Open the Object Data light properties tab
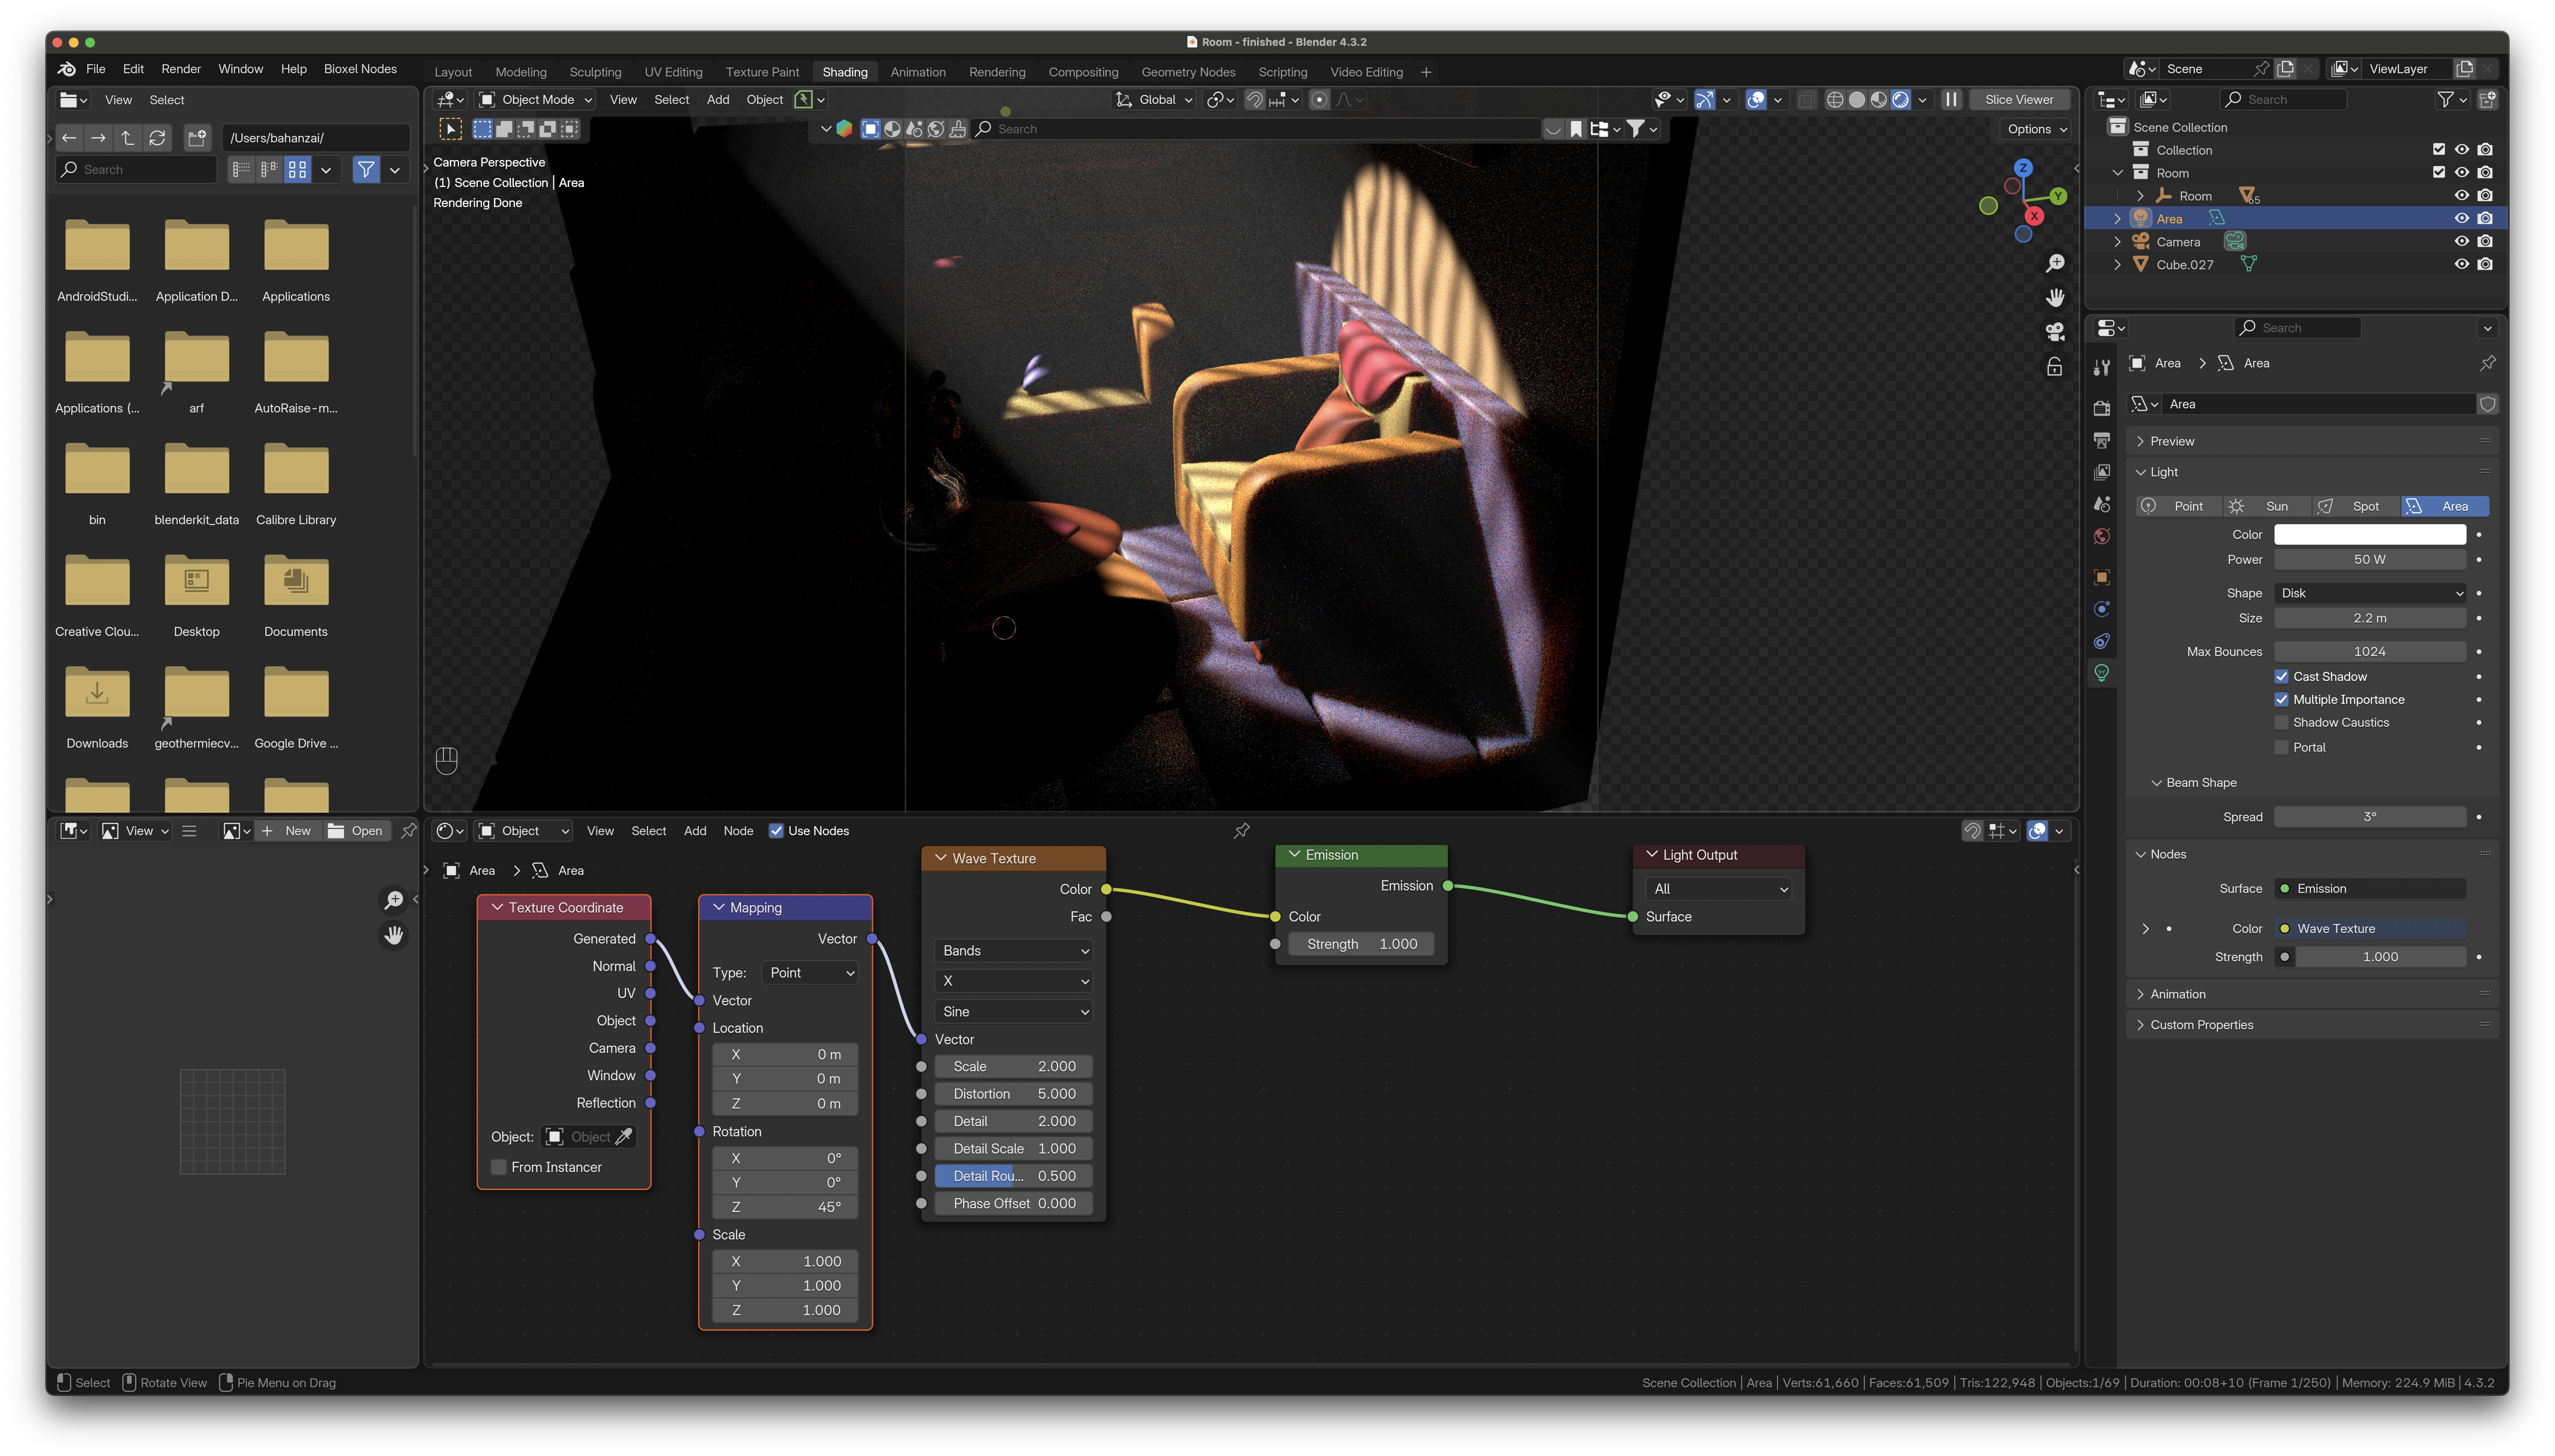The width and height of the screenshot is (2555, 1456). point(2102,673)
